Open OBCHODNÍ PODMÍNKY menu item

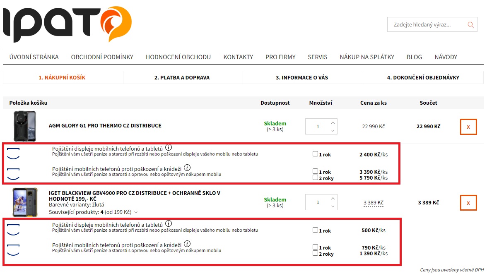click(102, 57)
